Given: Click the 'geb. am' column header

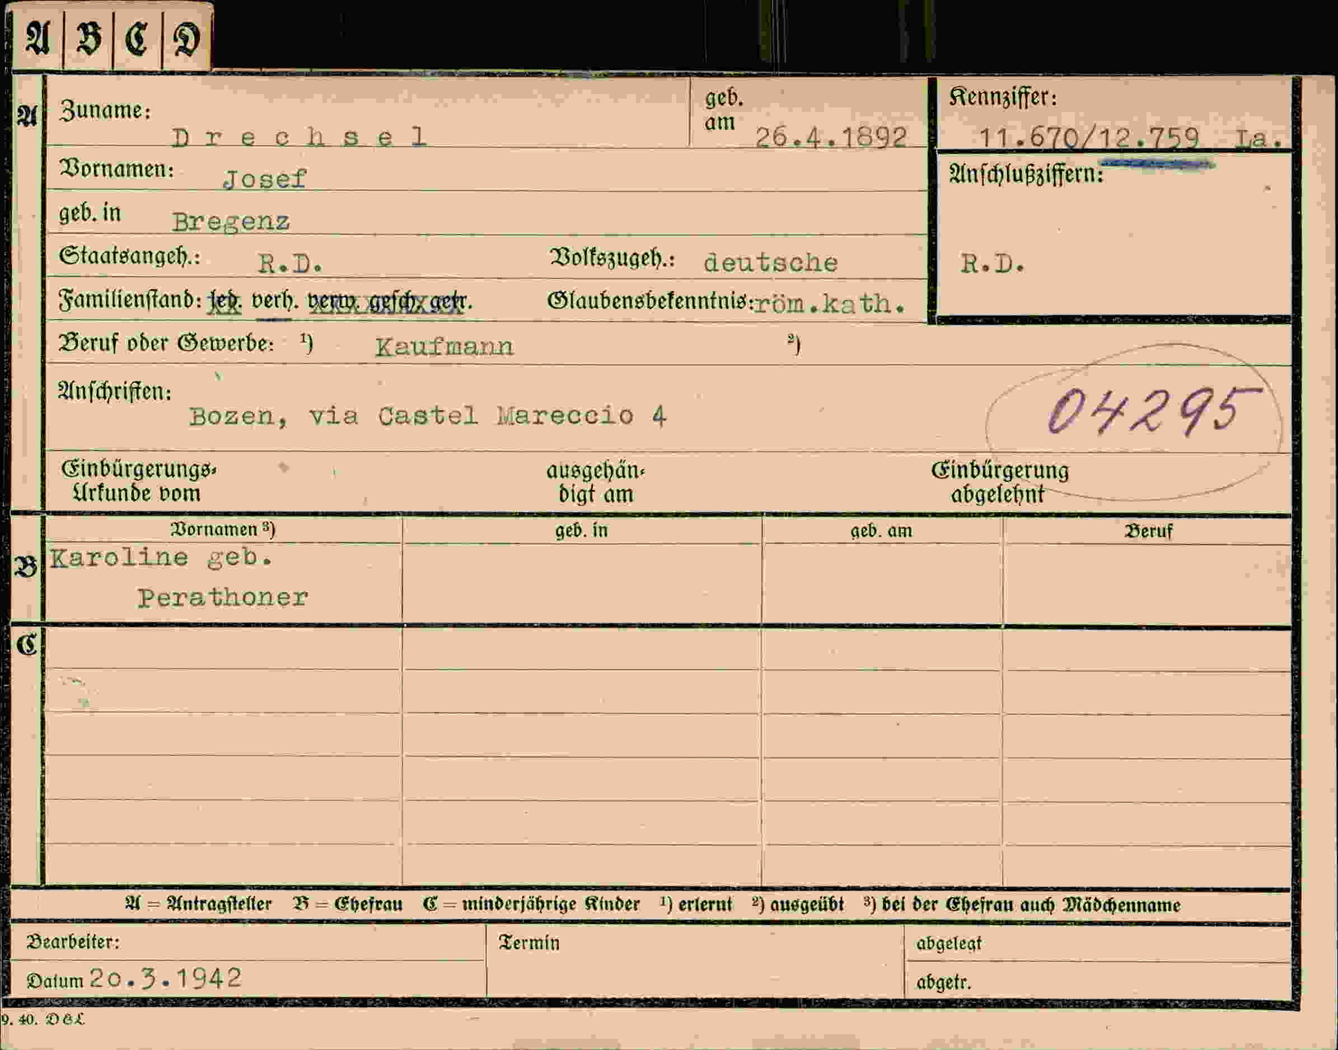Looking at the screenshot, I should [x=881, y=531].
